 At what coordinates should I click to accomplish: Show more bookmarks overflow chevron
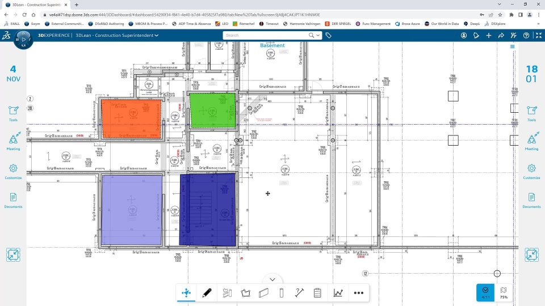538,24
